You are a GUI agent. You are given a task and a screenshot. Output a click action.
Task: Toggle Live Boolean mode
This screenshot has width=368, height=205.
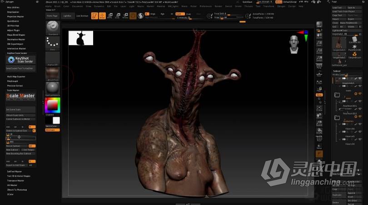pos(82,16)
